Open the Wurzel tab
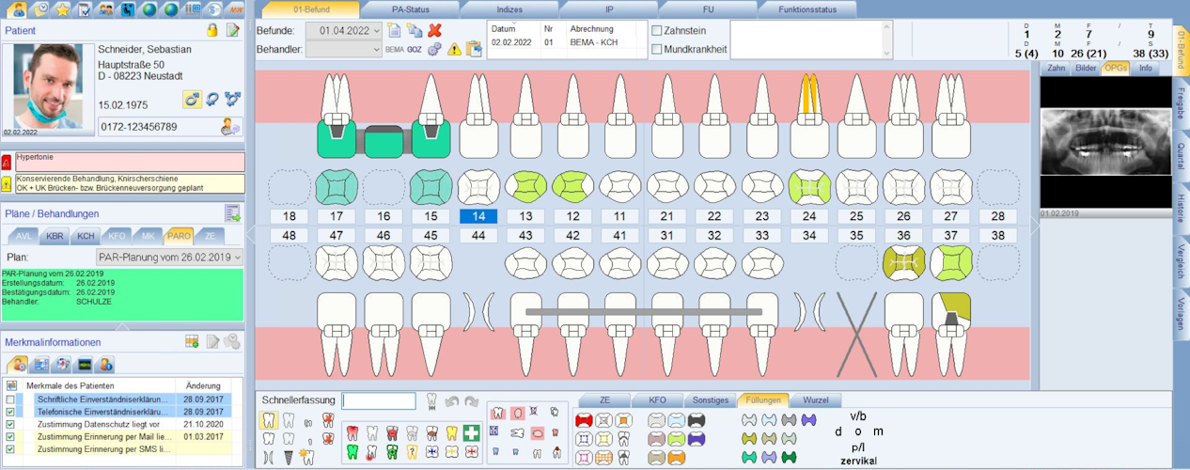 click(815, 400)
